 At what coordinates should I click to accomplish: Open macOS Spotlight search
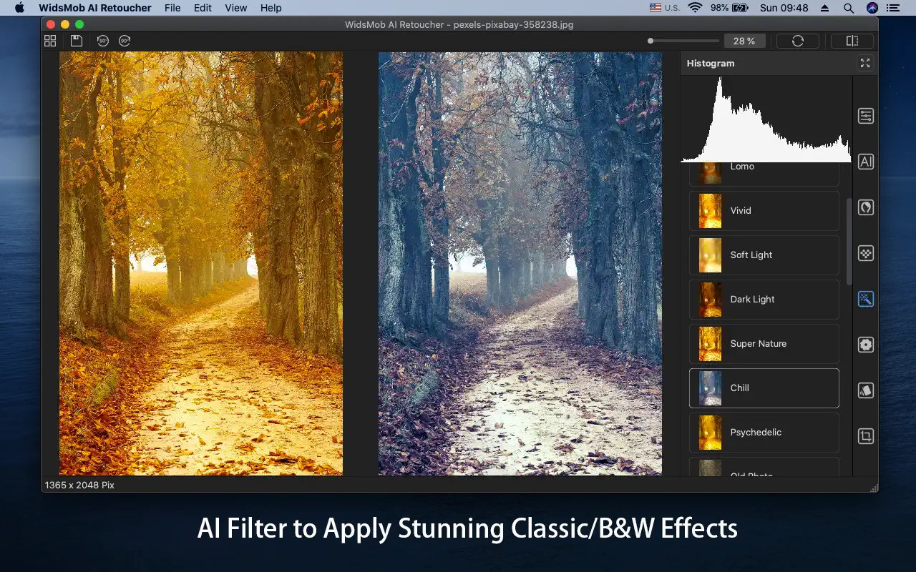[848, 8]
